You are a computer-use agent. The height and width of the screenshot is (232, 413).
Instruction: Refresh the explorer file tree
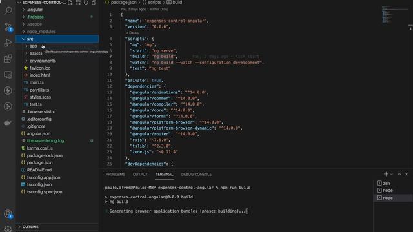point(86,3)
